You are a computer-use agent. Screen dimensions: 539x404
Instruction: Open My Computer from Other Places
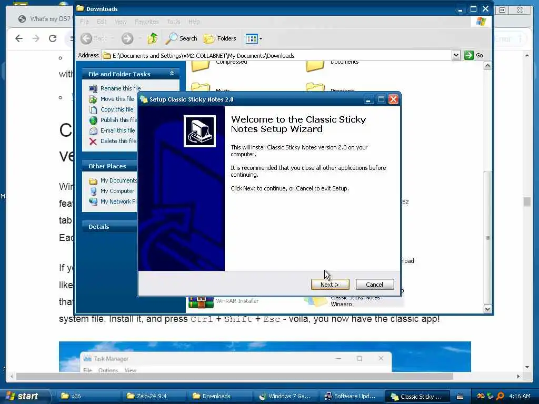[117, 191]
